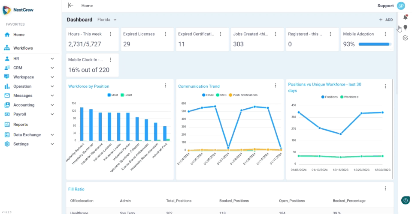Open the notifications bell

[x=406, y=17]
